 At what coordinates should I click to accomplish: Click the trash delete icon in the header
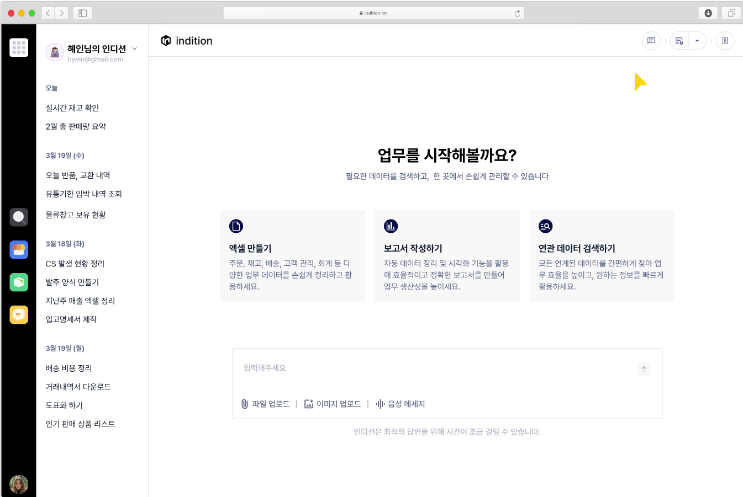[725, 40]
